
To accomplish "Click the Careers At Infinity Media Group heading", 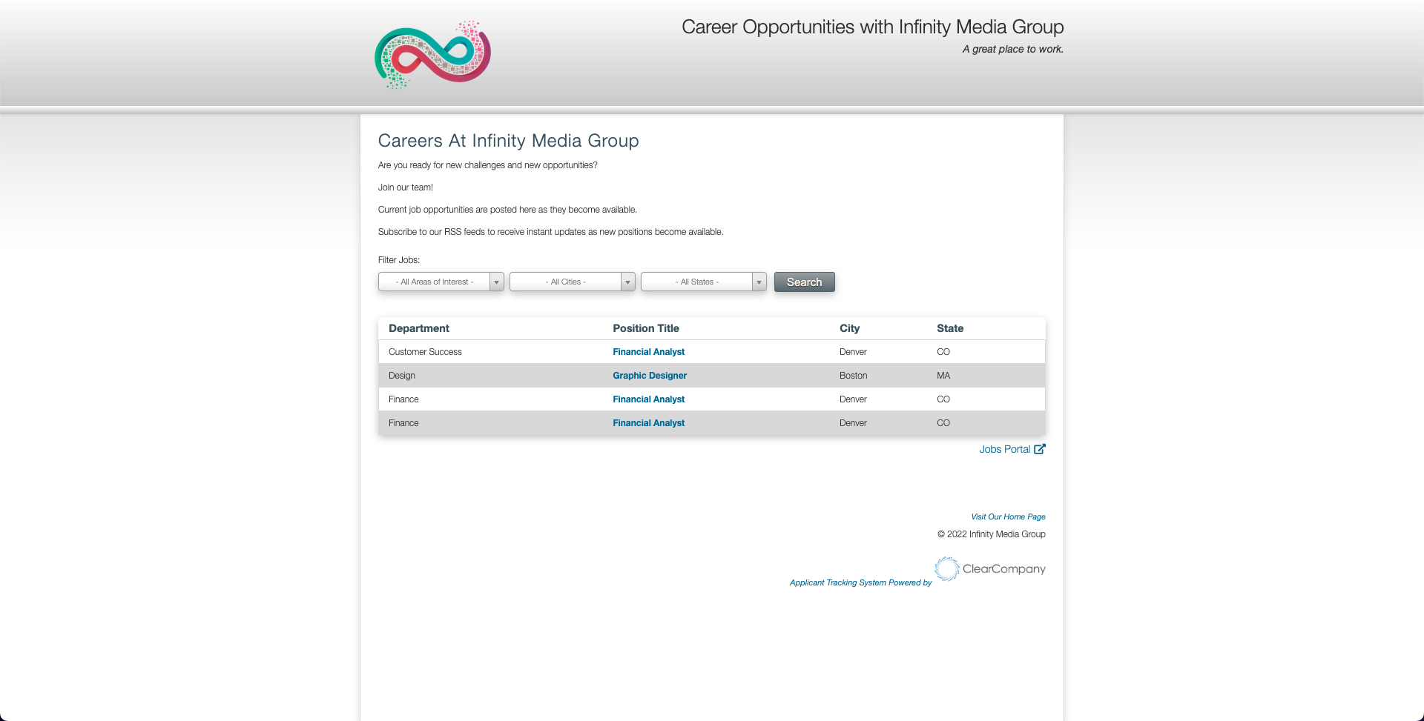I will coord(508,141).
